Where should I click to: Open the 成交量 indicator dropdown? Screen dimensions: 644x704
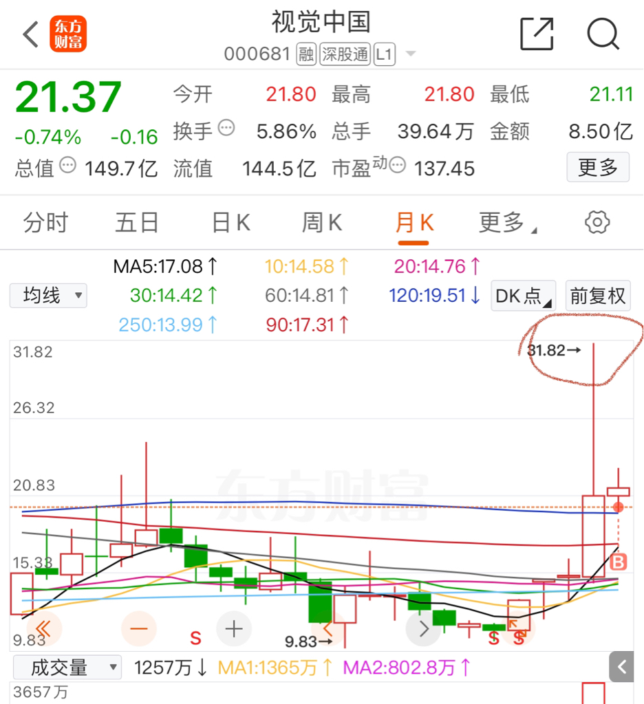[x=67, y=668]
